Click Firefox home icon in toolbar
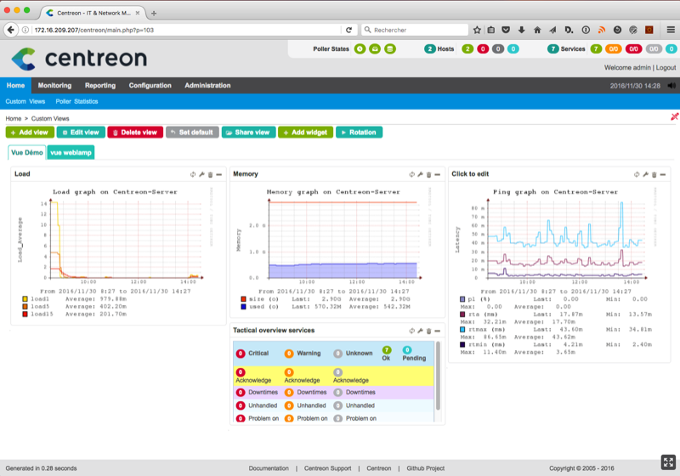 (537, 30)
